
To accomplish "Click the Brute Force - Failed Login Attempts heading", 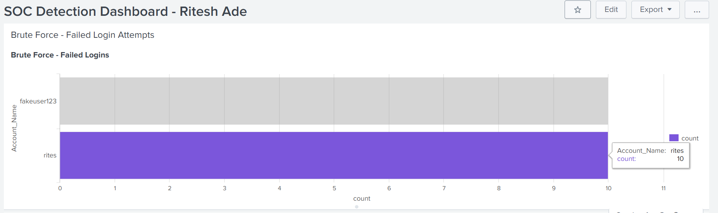I will click(x=82, y=35).
